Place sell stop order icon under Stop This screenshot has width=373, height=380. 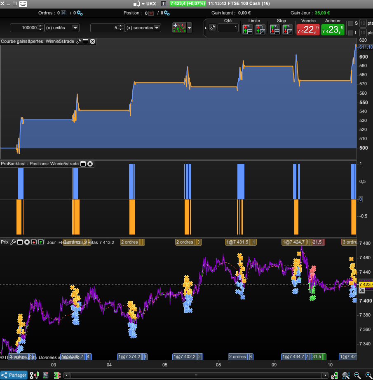287,30
